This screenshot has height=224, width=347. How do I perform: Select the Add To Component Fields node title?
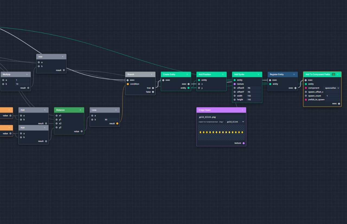tap(318, 74)
